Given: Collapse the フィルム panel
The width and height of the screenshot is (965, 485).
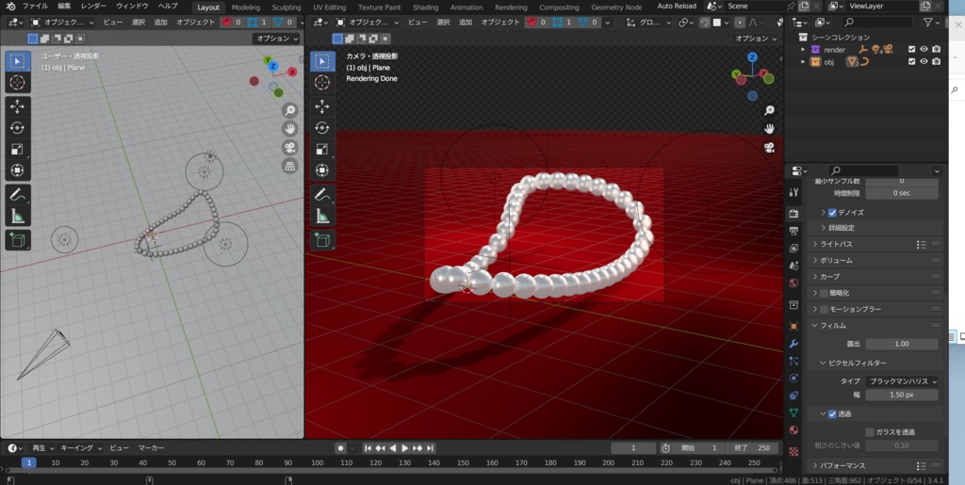Looking at the screenshot, I should click(x=833, y=325).
